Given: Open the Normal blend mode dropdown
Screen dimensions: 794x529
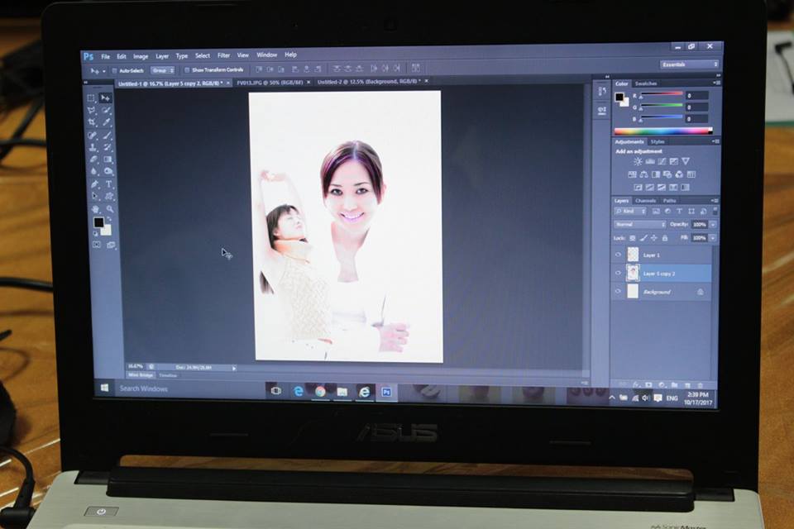Looking at the screenshot, I should click(x=639, y=224).
